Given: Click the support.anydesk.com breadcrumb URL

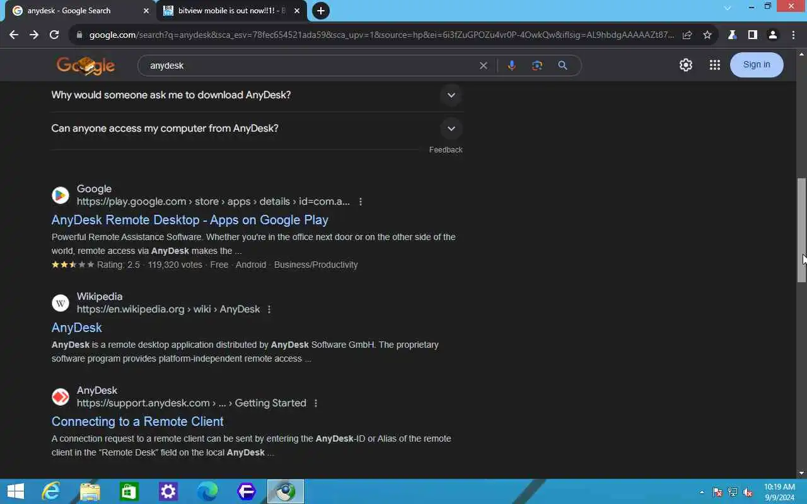Looking at the screenshot, I should tap(192, 403).
